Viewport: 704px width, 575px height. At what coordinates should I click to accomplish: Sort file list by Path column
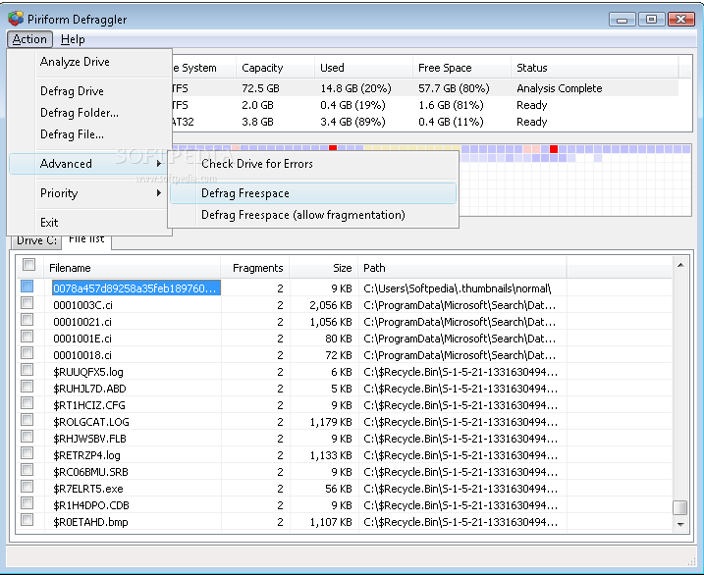point(462,268)
